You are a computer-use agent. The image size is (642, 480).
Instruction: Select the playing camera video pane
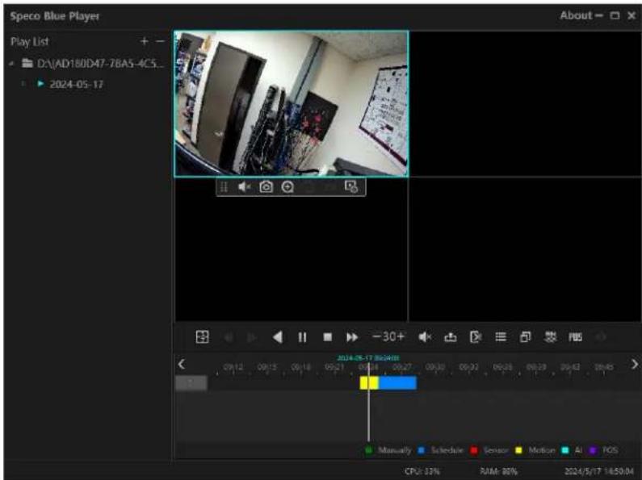291,104
